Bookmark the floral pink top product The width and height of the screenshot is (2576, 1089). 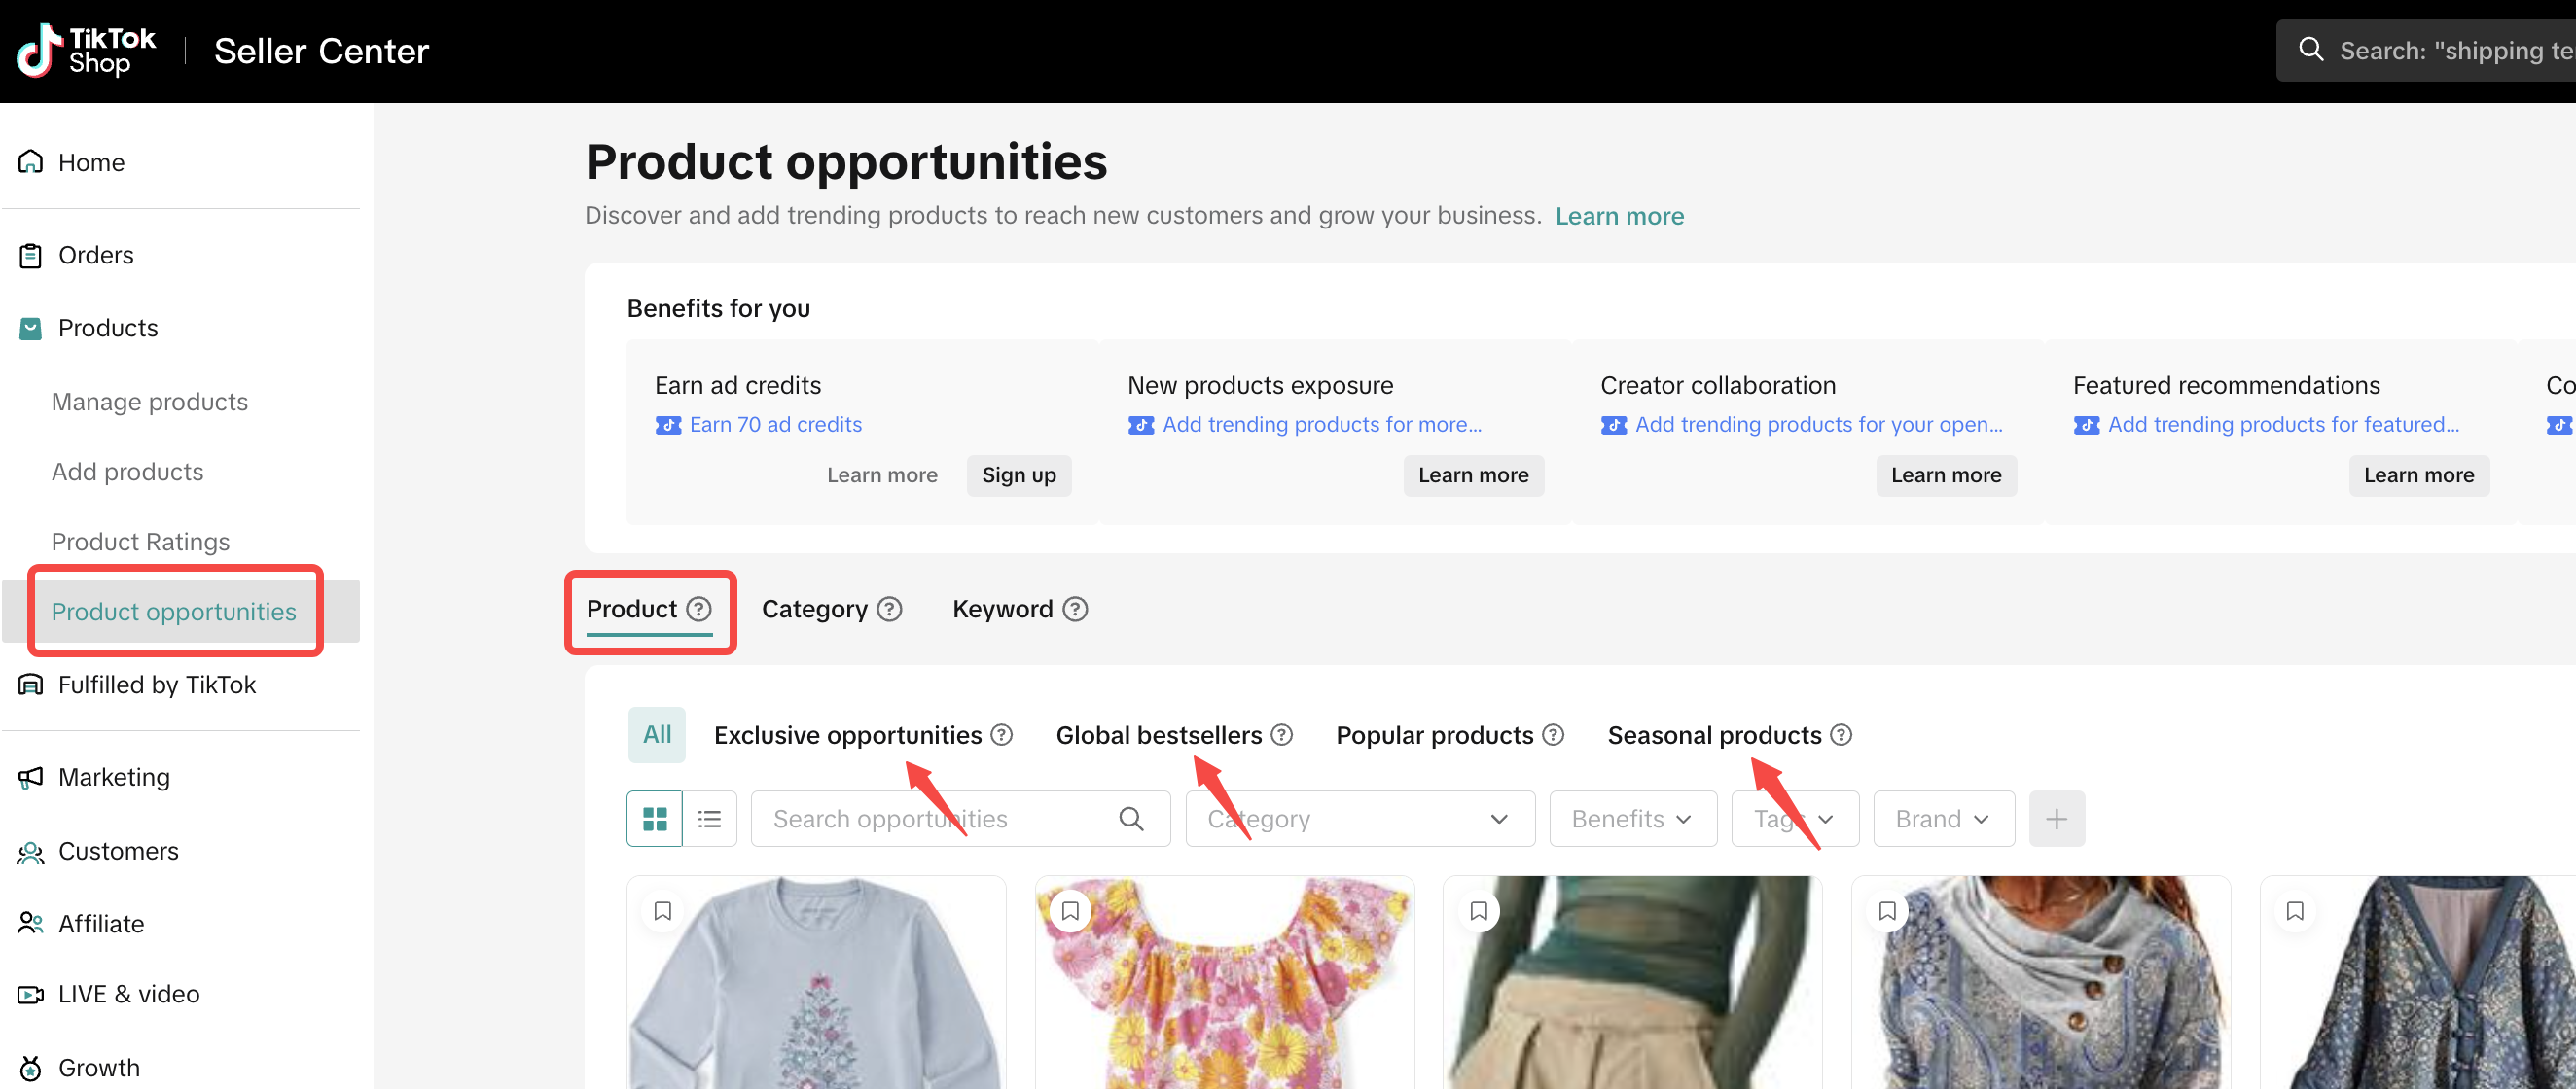pyautogui.click(x=1070, y=911)
